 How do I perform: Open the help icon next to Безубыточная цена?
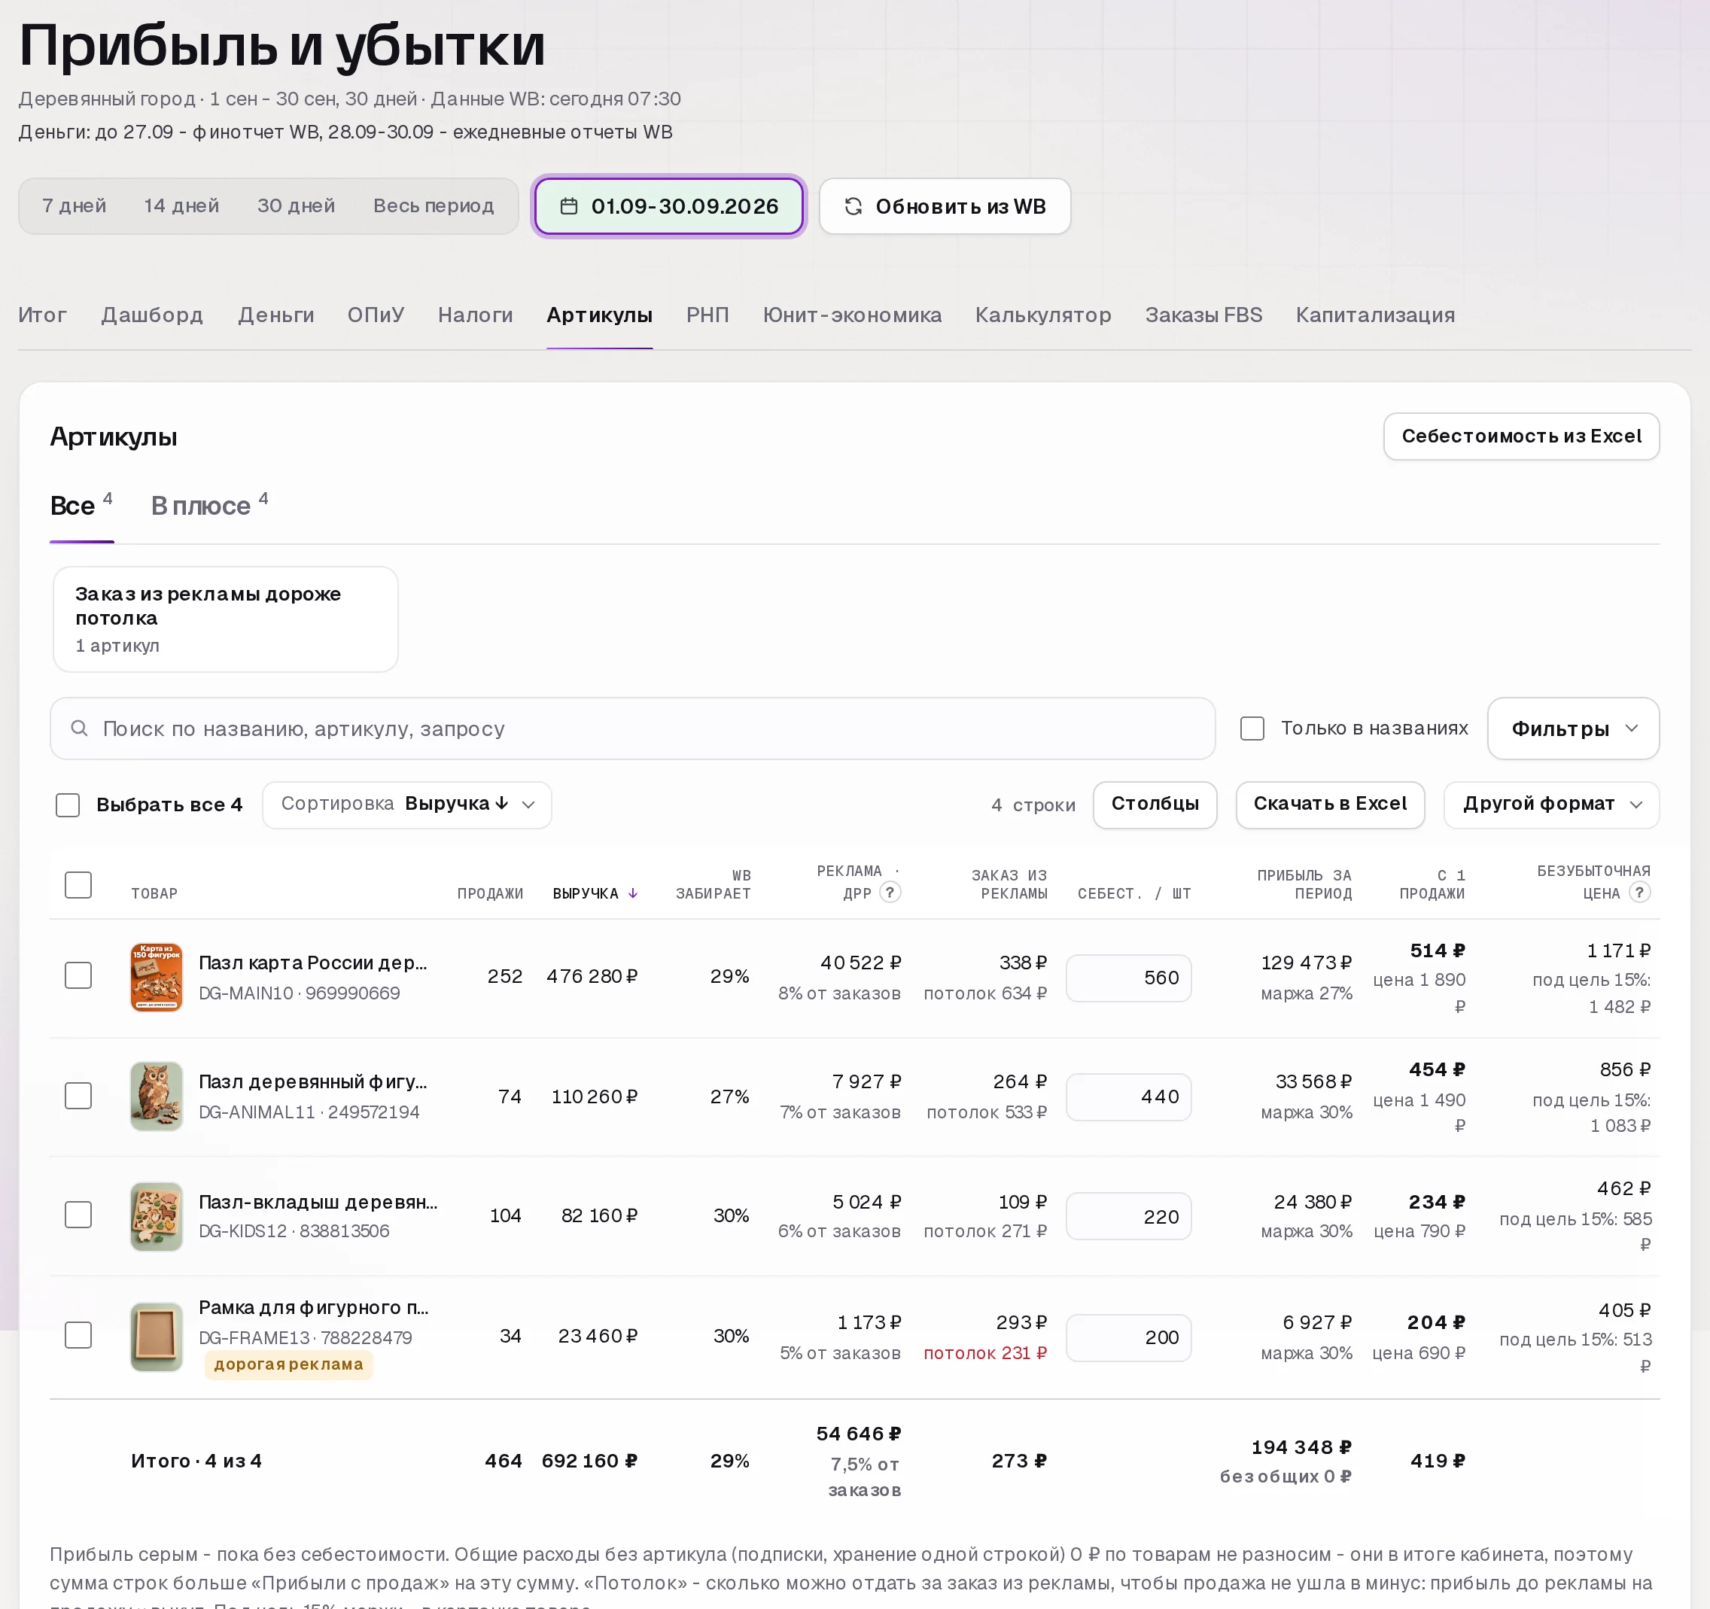[1639, 893]
